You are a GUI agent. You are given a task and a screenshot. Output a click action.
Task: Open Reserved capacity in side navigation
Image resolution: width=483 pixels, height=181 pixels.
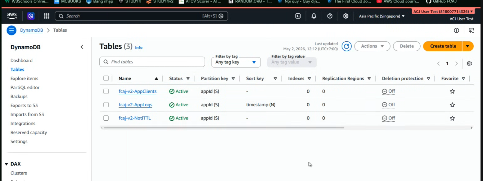29,132
